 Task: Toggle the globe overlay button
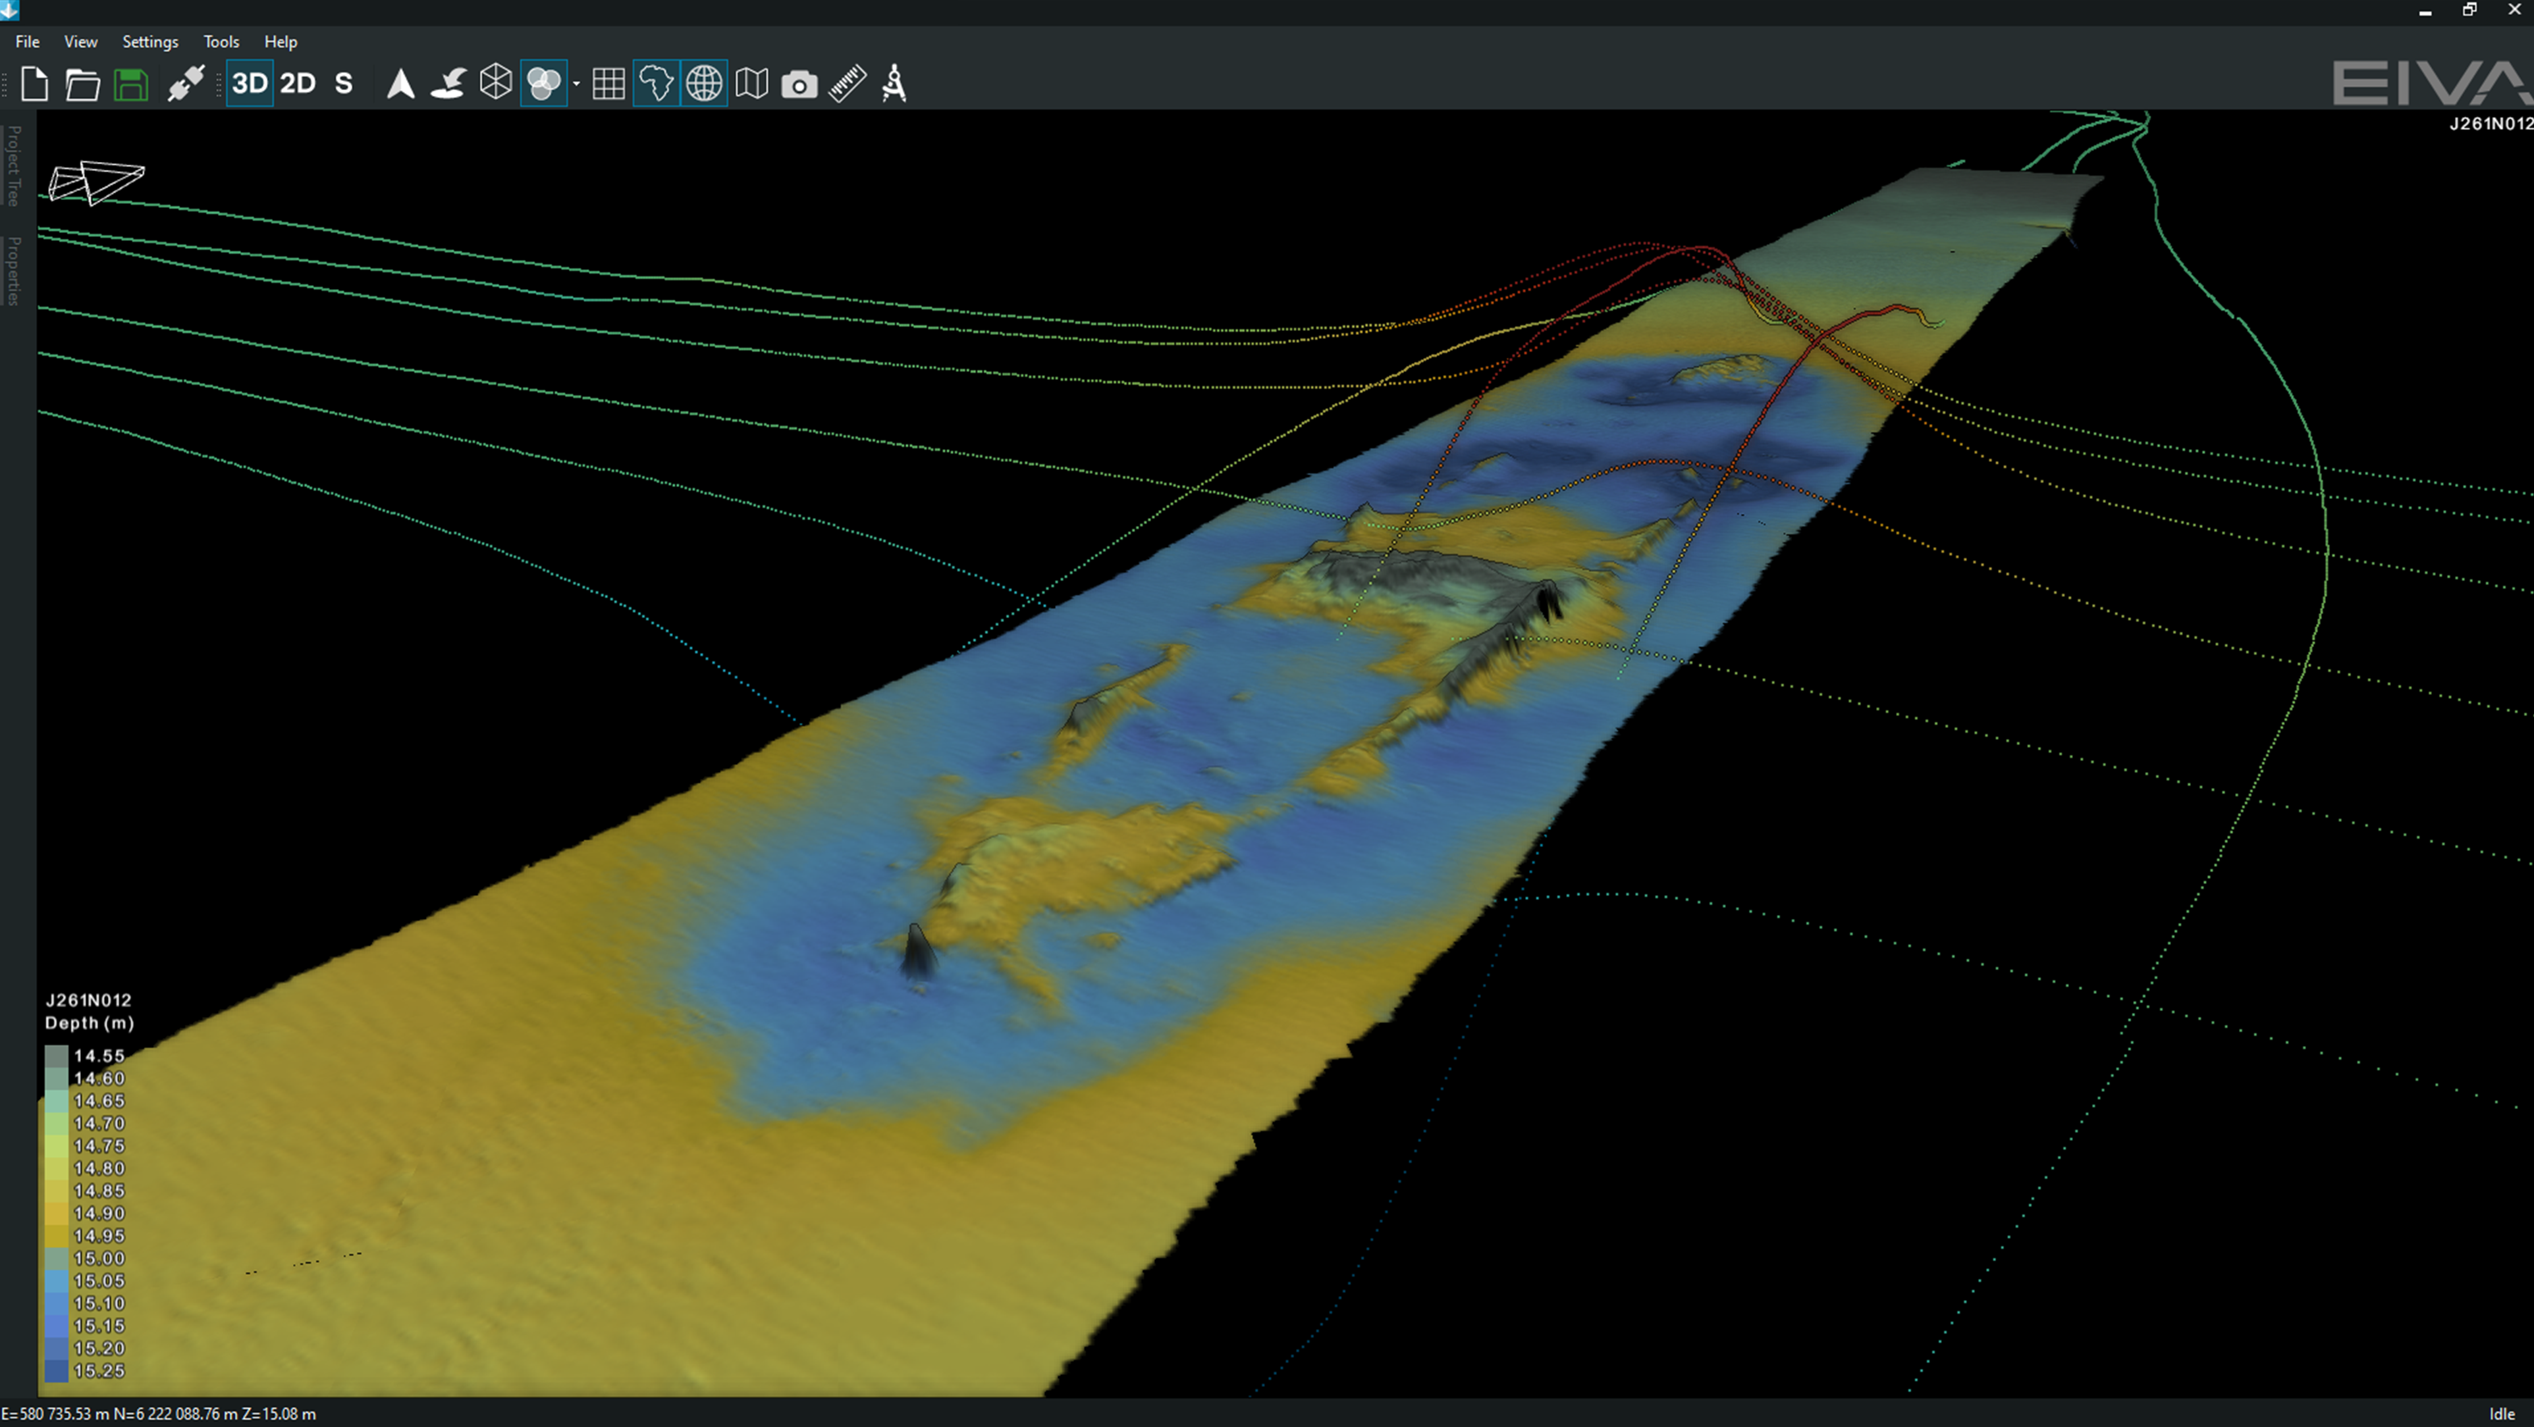pyautogui.click(x=705, y=84)
